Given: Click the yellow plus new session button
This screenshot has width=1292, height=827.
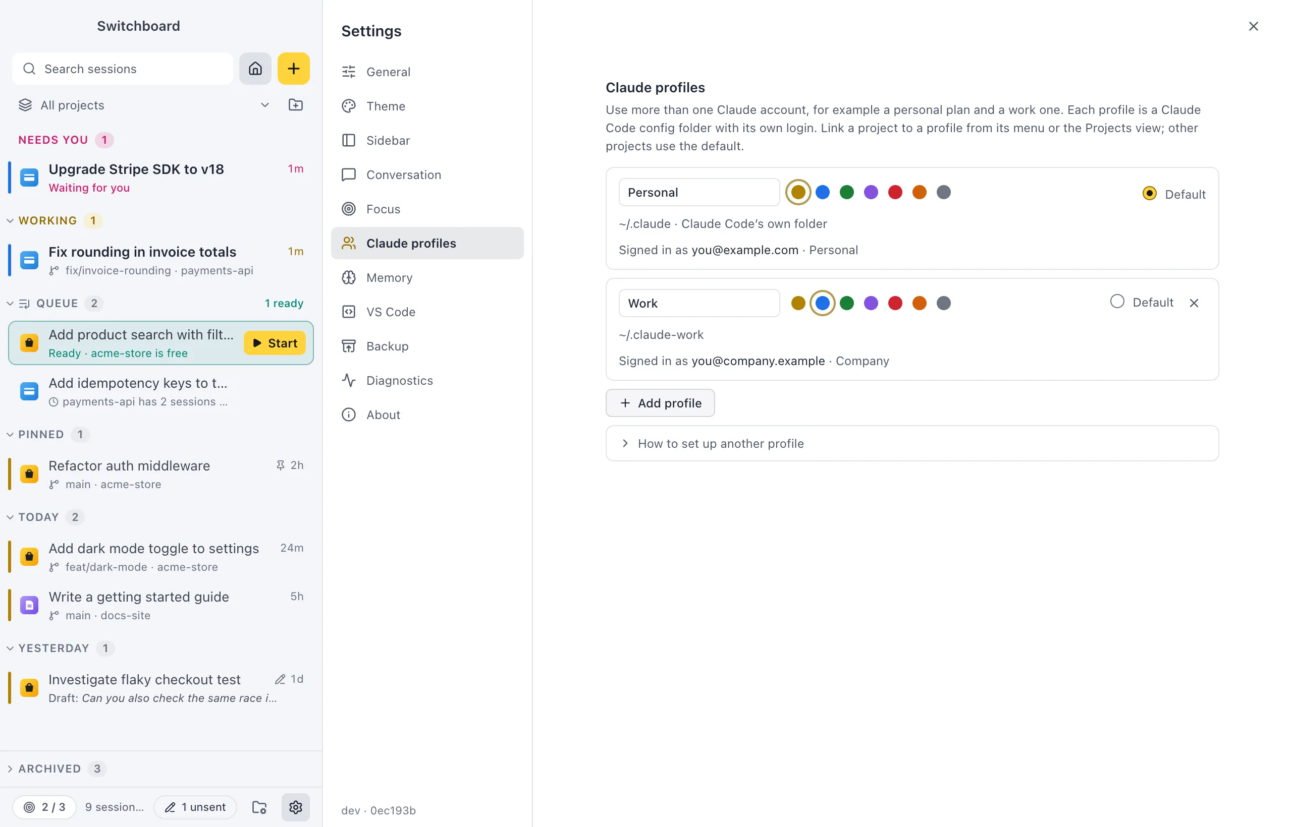Looking at the screenshot, I should [x=293, y=69].
